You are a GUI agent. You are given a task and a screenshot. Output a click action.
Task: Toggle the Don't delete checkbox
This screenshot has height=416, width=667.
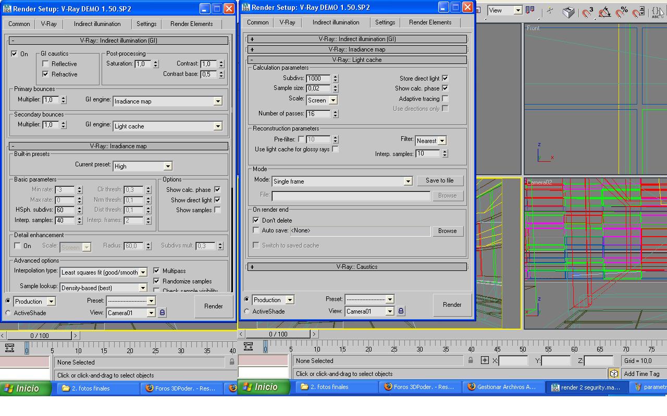click(256, 220)
